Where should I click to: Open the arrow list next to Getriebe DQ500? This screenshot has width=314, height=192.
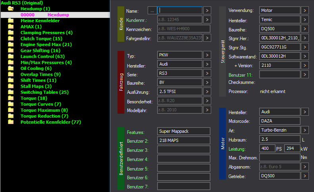coord(304,176)
